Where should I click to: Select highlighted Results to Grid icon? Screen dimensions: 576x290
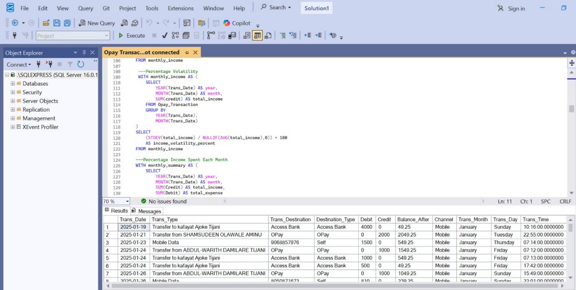point(257,35)
